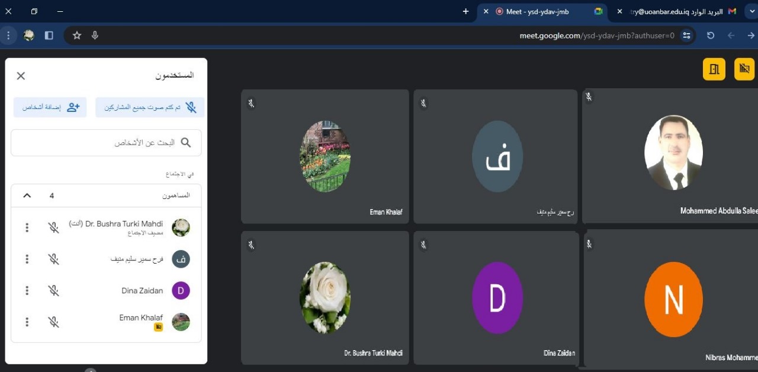Select Eman Khalaf video tile
Viewport: 758px width, 372px height.
tap(325, 156)
